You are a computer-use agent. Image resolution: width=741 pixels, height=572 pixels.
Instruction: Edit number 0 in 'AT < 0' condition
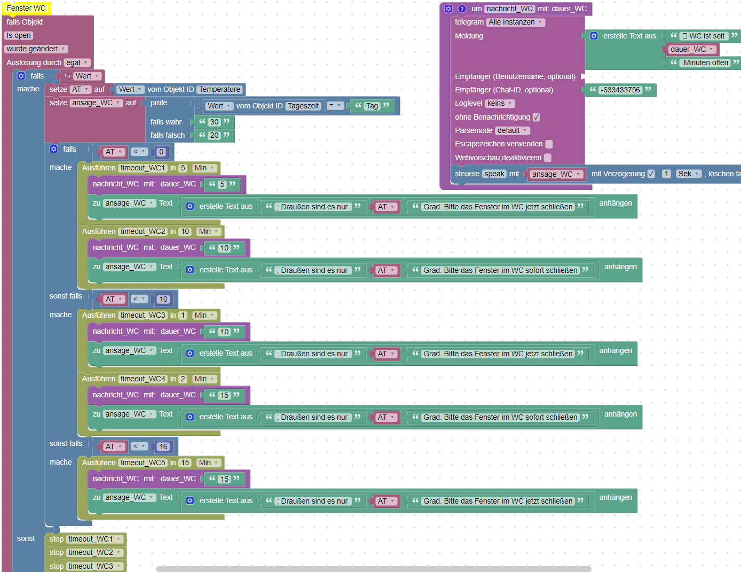coord(161,152)
